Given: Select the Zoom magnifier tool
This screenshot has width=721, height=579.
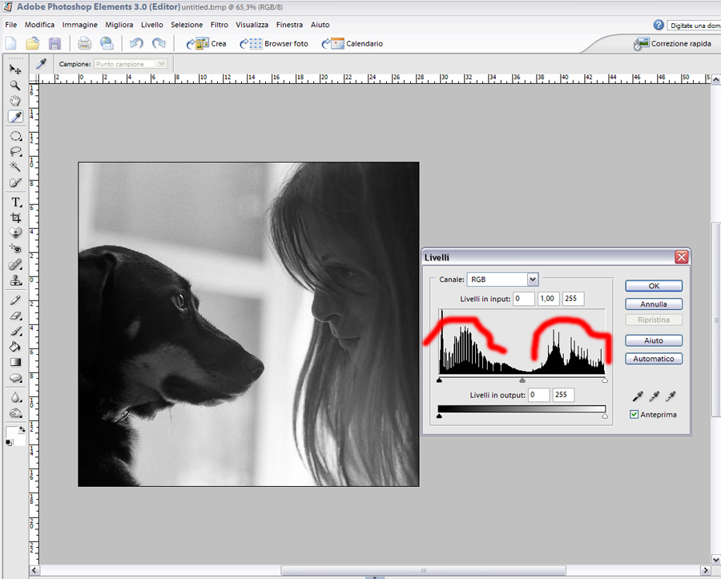Looking at the screenshot, I should click(15, 85).
